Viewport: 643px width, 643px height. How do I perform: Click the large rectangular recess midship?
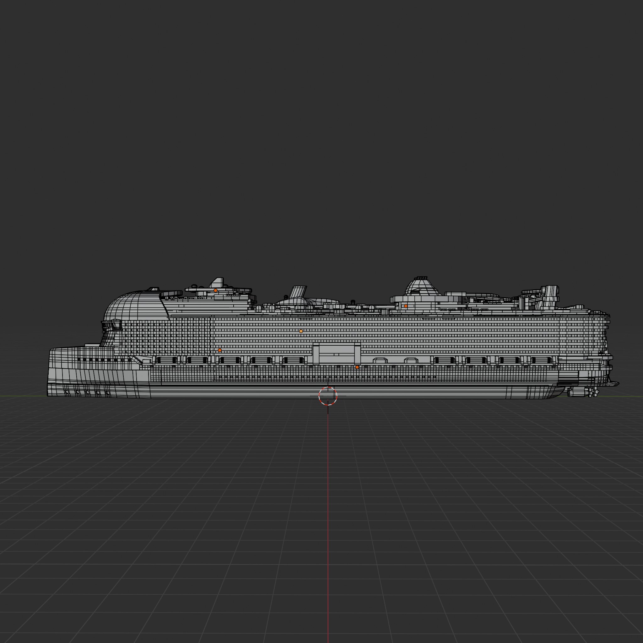pos(337,354)
